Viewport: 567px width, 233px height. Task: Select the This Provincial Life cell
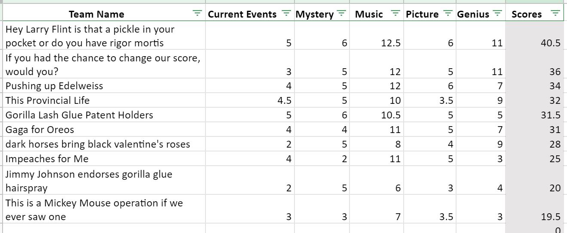click(x=104, y=100)
